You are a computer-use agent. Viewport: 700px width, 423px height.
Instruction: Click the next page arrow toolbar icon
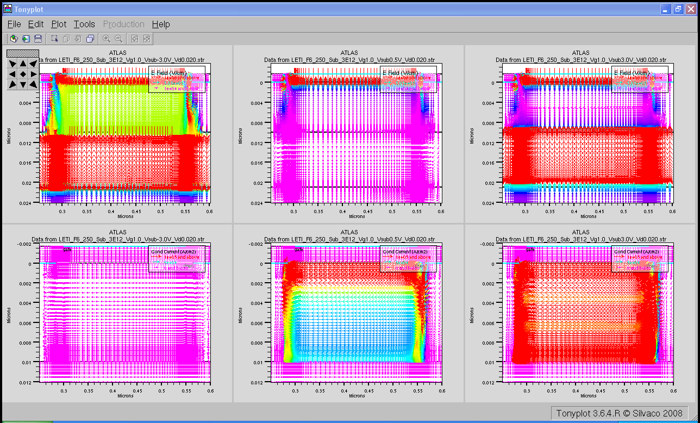click(147, 39)
